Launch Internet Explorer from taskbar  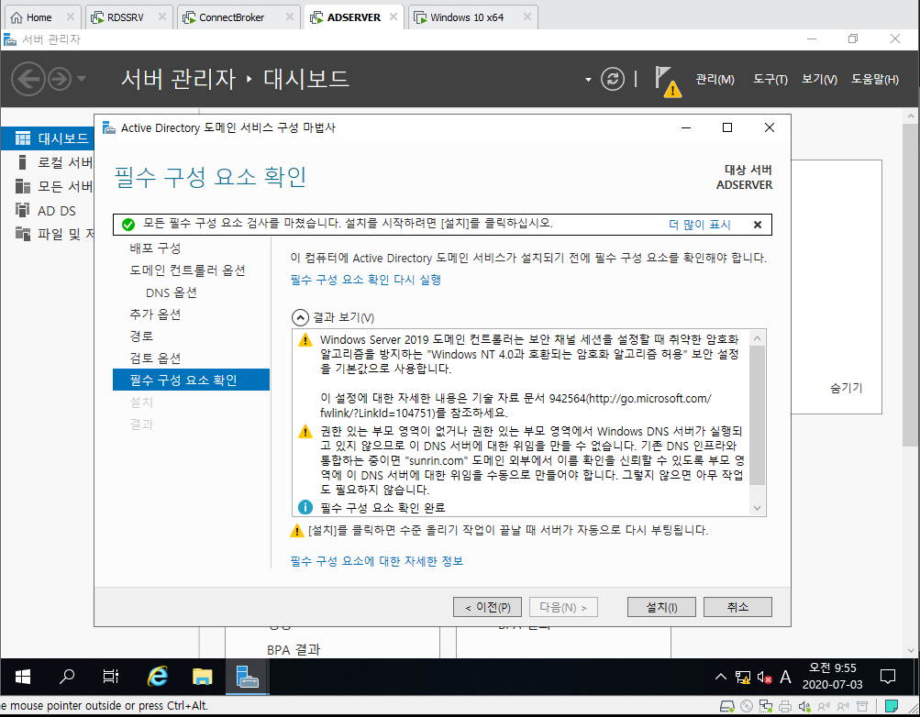[x=157, y=677]
